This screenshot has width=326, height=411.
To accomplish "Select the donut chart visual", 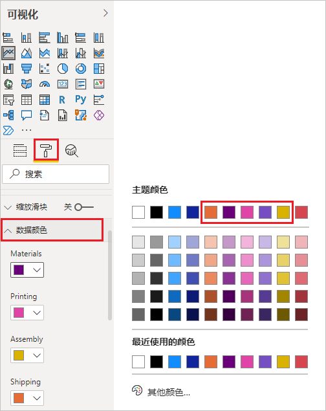I will 81,69.
